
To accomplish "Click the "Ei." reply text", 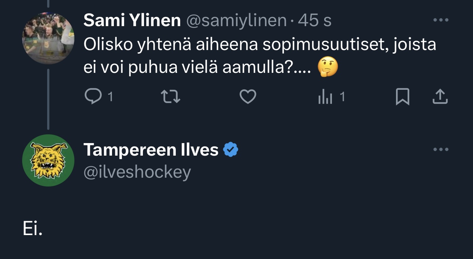I will [x=33, y=229].
